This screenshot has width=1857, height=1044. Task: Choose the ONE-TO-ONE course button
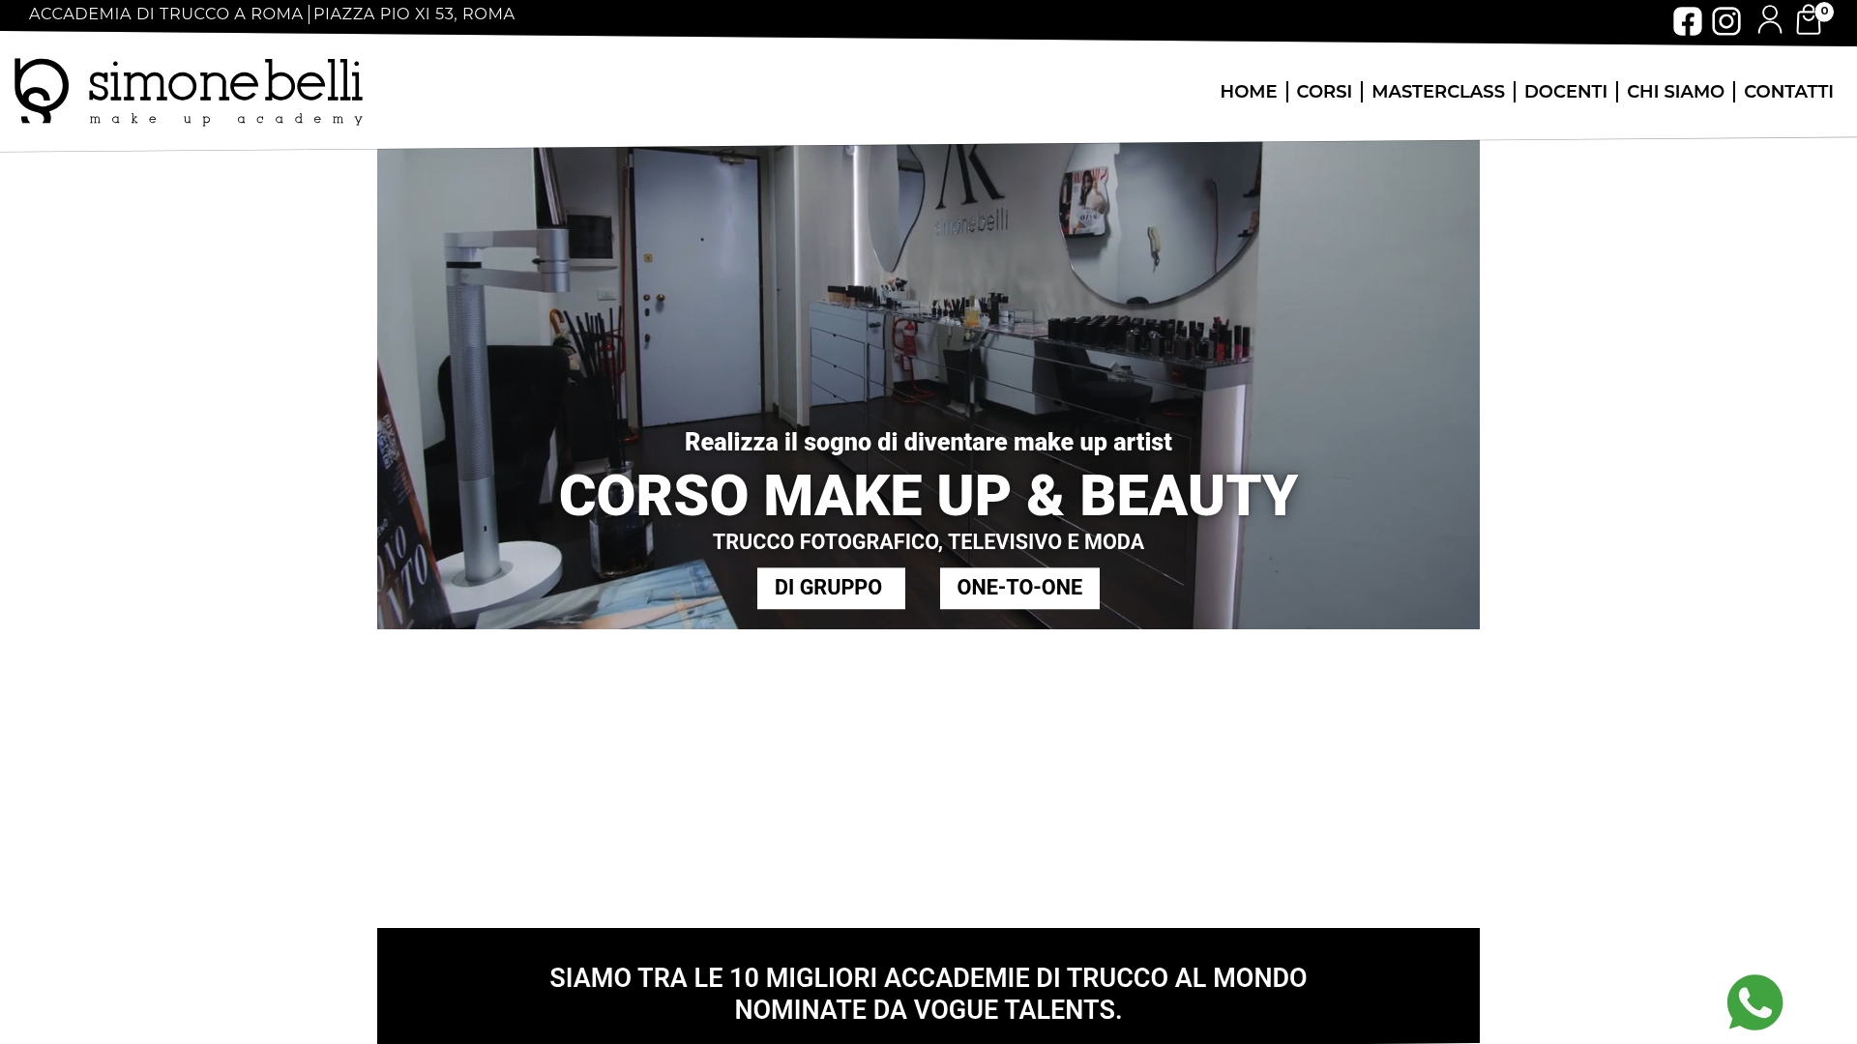[1019, 588]
